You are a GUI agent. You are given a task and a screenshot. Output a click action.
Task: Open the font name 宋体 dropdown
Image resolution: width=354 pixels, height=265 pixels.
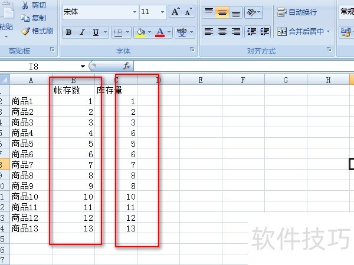pyautogui.click(x=135, y=12)
